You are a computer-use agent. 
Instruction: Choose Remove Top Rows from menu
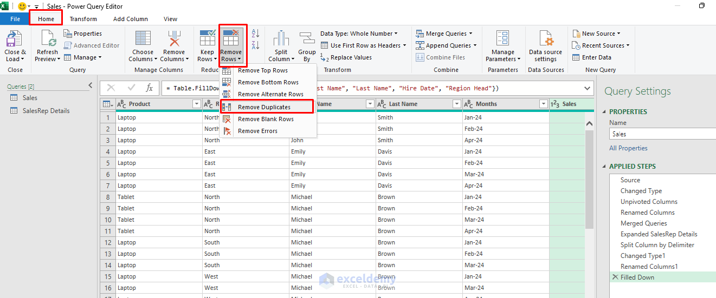pyautogui.click(x=268, y=70)
